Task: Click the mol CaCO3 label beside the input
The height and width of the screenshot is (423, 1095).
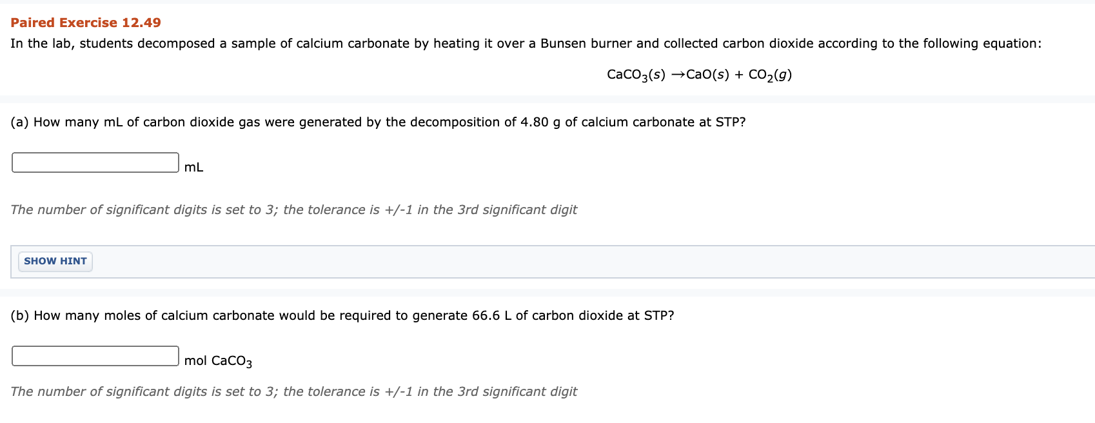Action: 217,360
